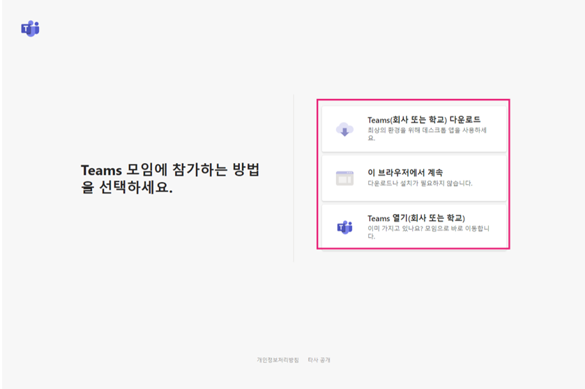
Task: Open the 개인정보처리방침 link
Action: [x=278, y=360]
